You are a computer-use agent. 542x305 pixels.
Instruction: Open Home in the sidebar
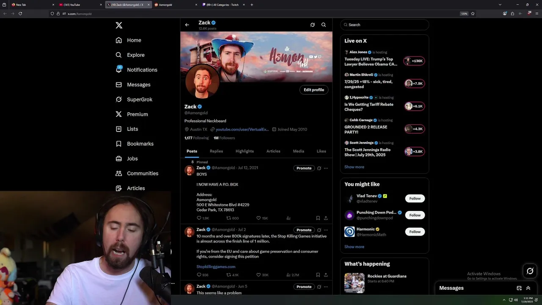pyautogui.click(x=128, y=40)
